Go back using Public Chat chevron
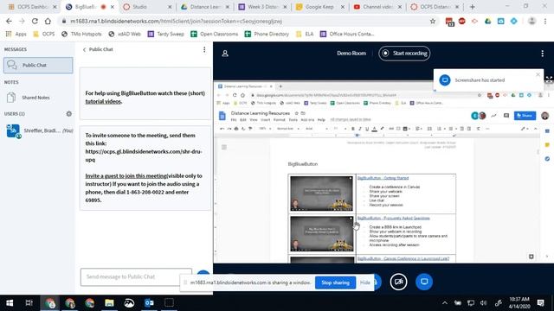The image size is (554, 311). tap(85, 50)
